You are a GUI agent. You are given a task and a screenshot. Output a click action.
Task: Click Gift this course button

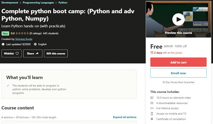coord(56,53)
